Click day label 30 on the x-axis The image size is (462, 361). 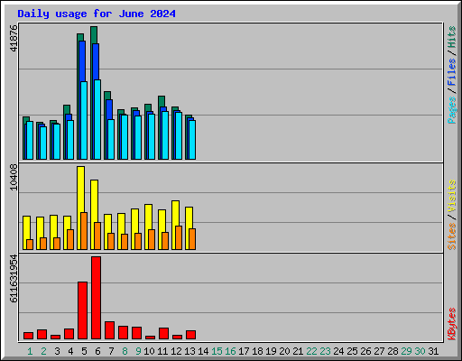[x=420, y=351]
